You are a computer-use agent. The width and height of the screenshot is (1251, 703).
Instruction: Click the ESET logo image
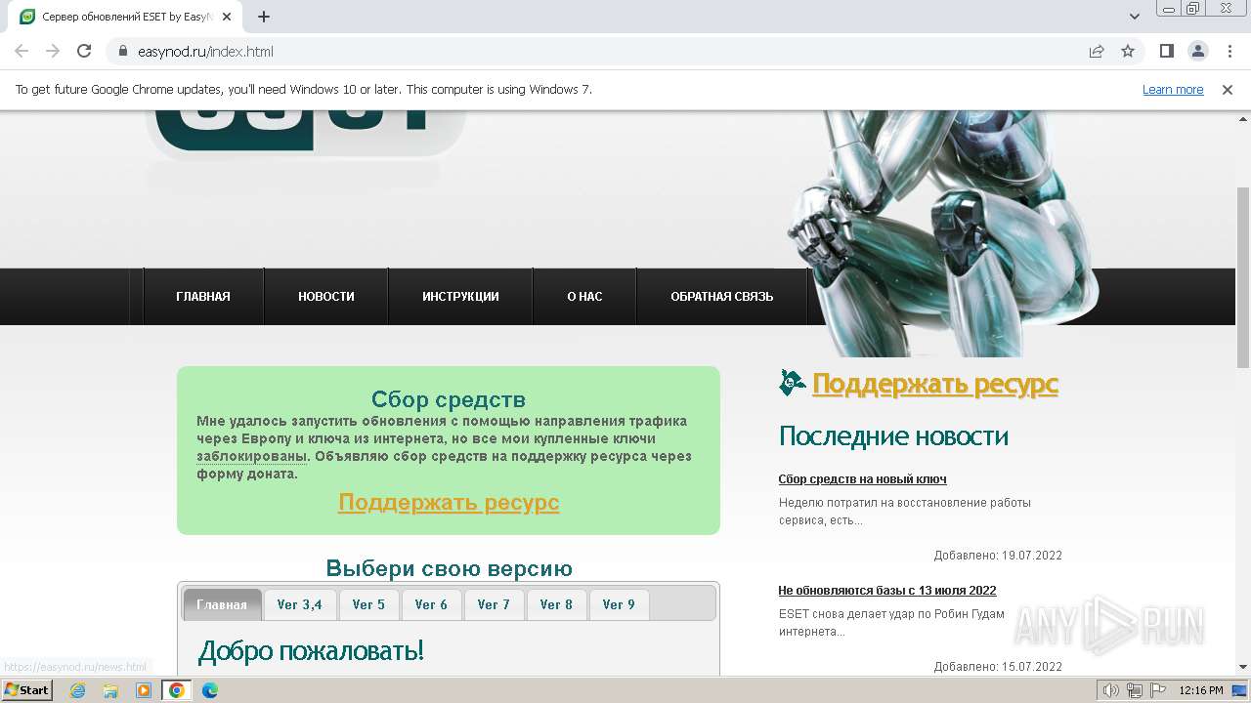click(x=305, y=135)
